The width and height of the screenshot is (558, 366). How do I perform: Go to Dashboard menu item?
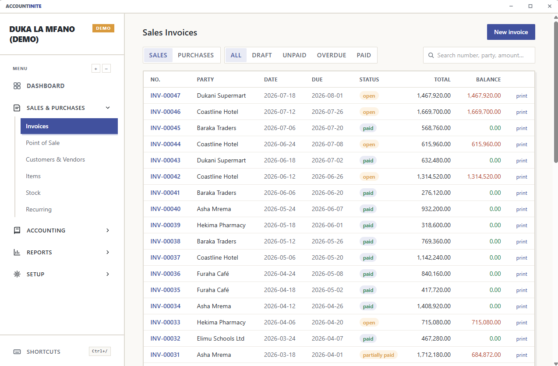point(62,86)
